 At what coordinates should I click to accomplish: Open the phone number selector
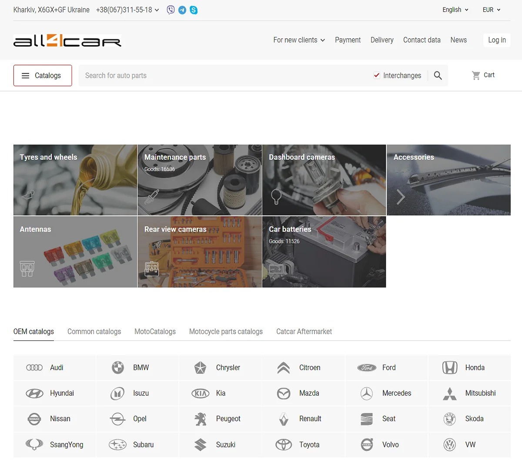pyautogui.click(x=127, y=10)
